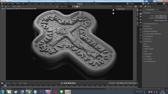Click the Windows Start button
The height and width of the screenshot is (94, 168).
tap(3, 92)
